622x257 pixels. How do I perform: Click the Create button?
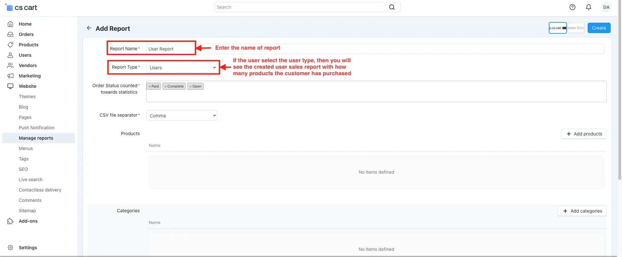599,28
